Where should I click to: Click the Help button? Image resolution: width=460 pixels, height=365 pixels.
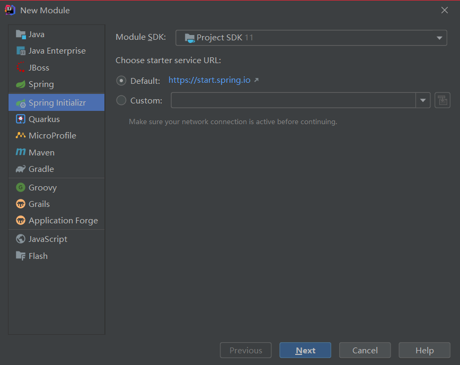coord(424,350)
